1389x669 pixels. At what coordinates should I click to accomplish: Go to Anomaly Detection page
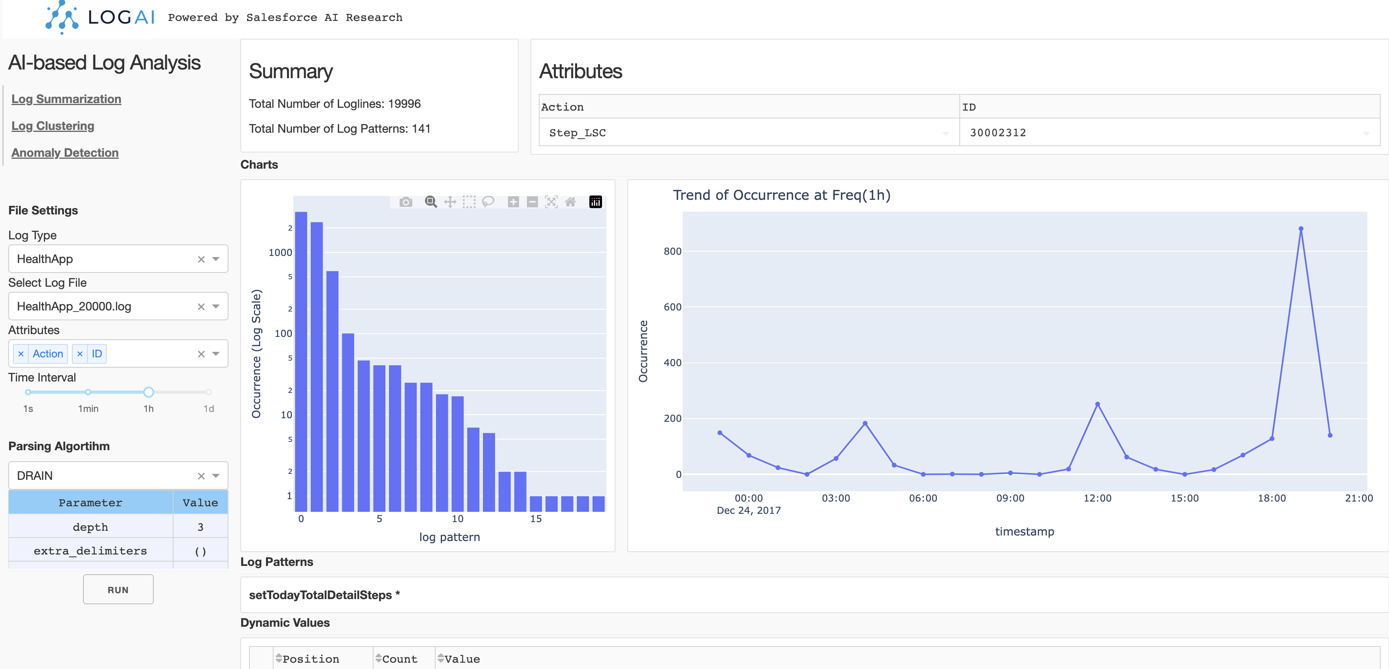65,152
